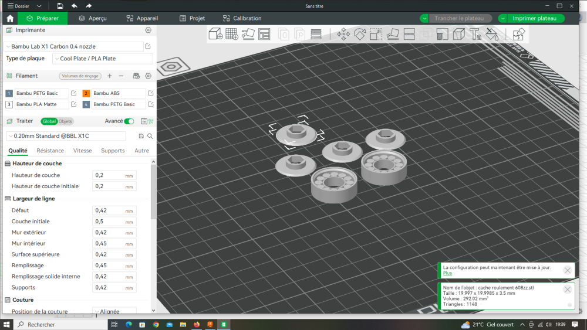587x330 pixels.
Task: Dismiss the configuration update notification
Action: coord(568,270)
